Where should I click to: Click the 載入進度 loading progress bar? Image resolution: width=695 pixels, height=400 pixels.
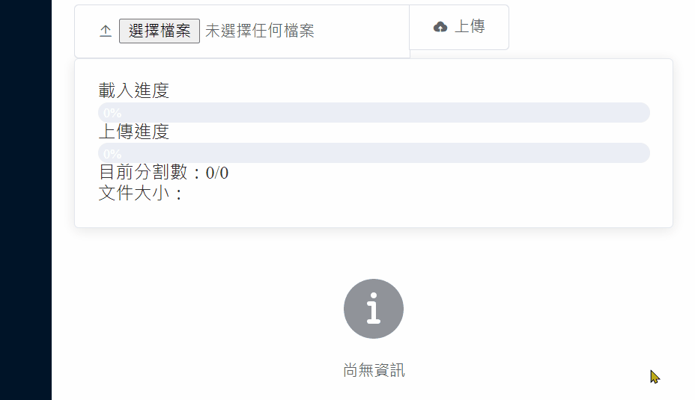(x=374, y=112)
